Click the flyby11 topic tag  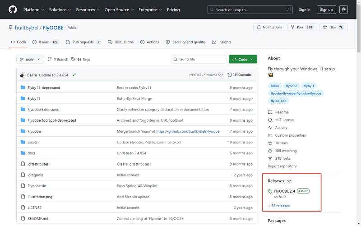tap(309, 86)
